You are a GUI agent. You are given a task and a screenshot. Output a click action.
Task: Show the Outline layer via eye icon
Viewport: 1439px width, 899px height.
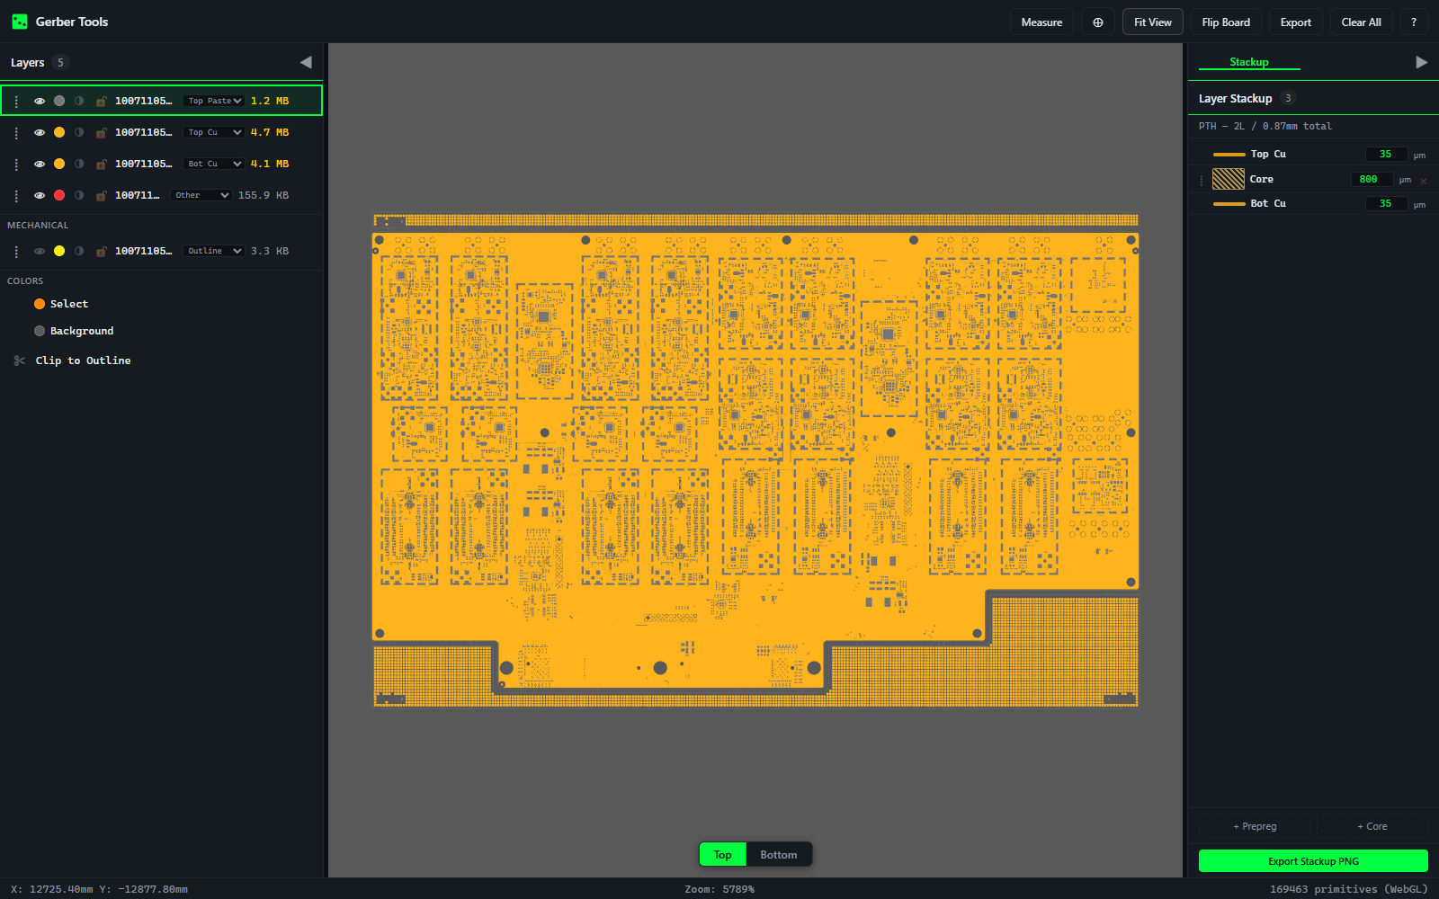[40, 251]
